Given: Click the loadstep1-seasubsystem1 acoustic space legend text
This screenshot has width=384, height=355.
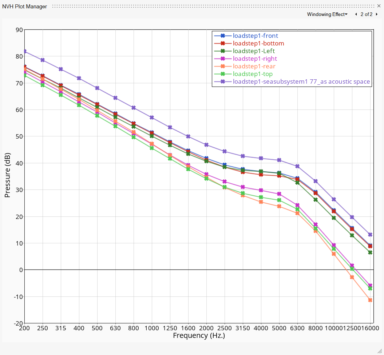Looking at the screenshot, I should (301, 81).
